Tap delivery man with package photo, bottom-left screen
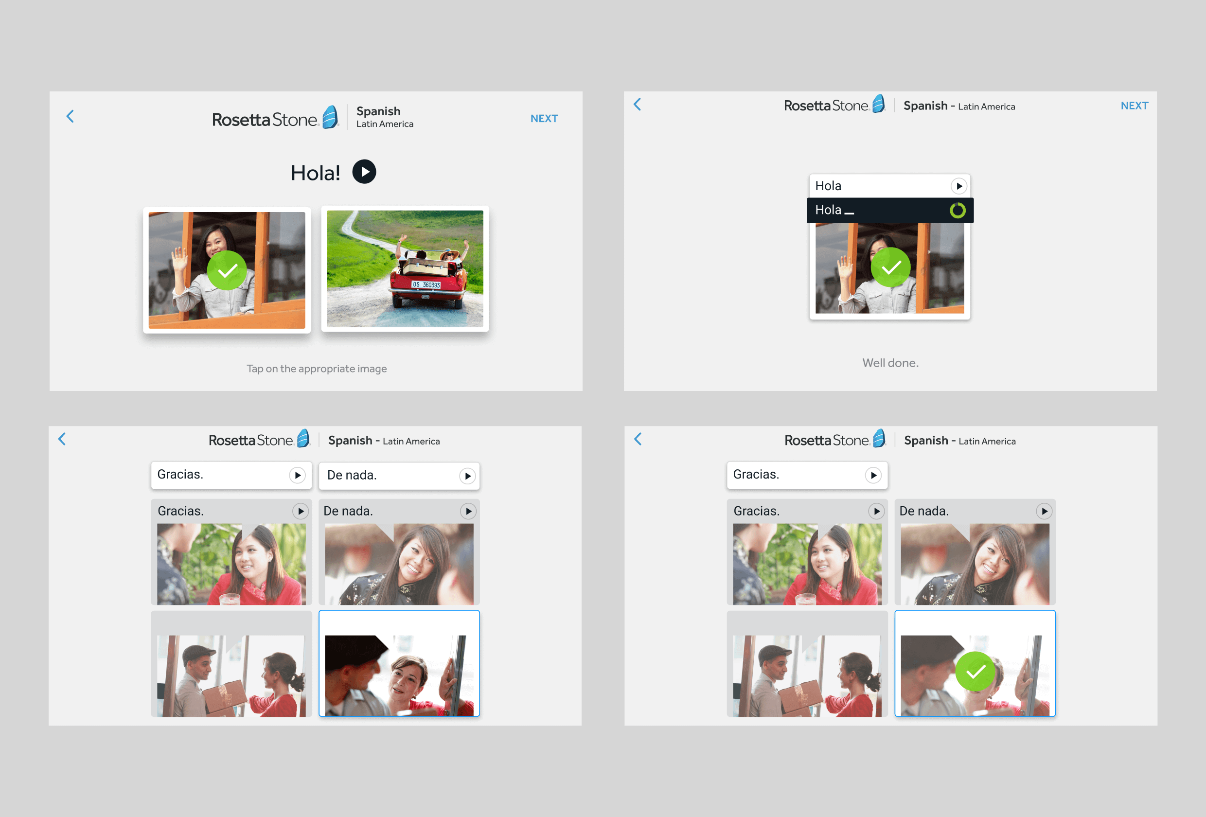1206x817 pixels. pos(231,675)
